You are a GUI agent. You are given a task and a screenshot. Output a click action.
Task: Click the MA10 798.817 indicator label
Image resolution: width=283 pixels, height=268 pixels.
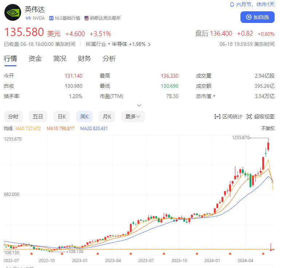[60, 129]
